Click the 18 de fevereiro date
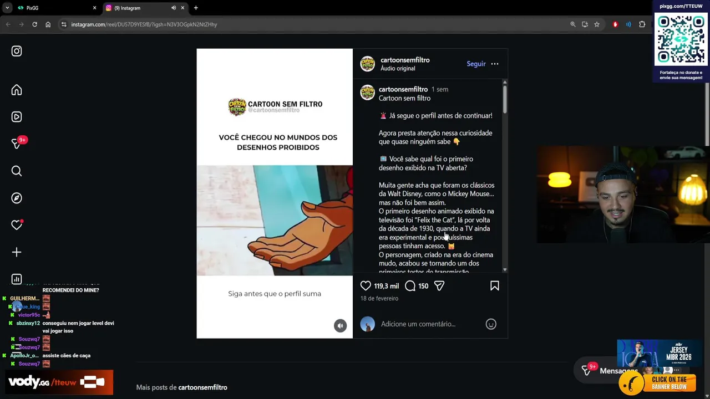The width and height of the screenshot is (710, 399). tap(379, 298)
